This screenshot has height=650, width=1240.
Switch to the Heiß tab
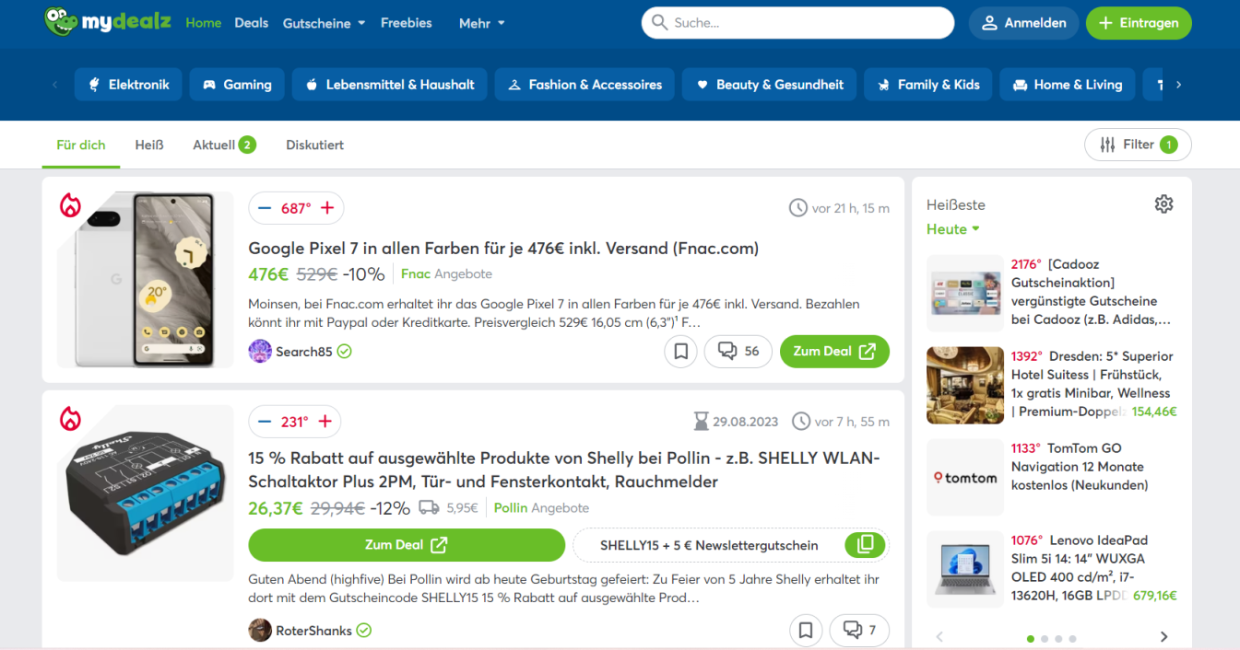point(149,145)
